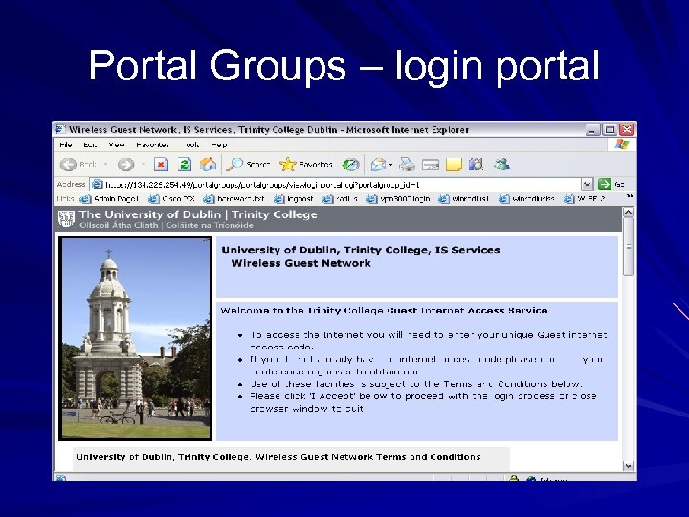Open the Tools menu

pos(192,145)
